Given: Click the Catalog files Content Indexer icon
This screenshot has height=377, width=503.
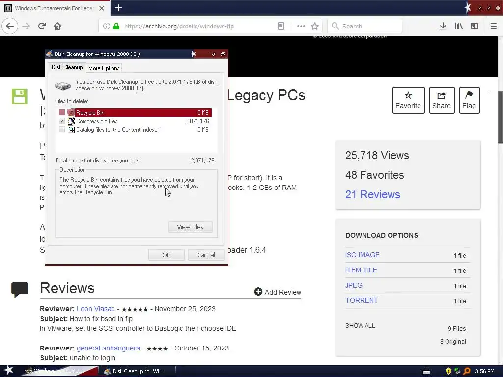Looking at the screenshot, I should 71,129.
